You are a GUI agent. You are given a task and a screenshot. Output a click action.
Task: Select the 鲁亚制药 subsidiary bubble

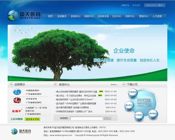(153, 114)
